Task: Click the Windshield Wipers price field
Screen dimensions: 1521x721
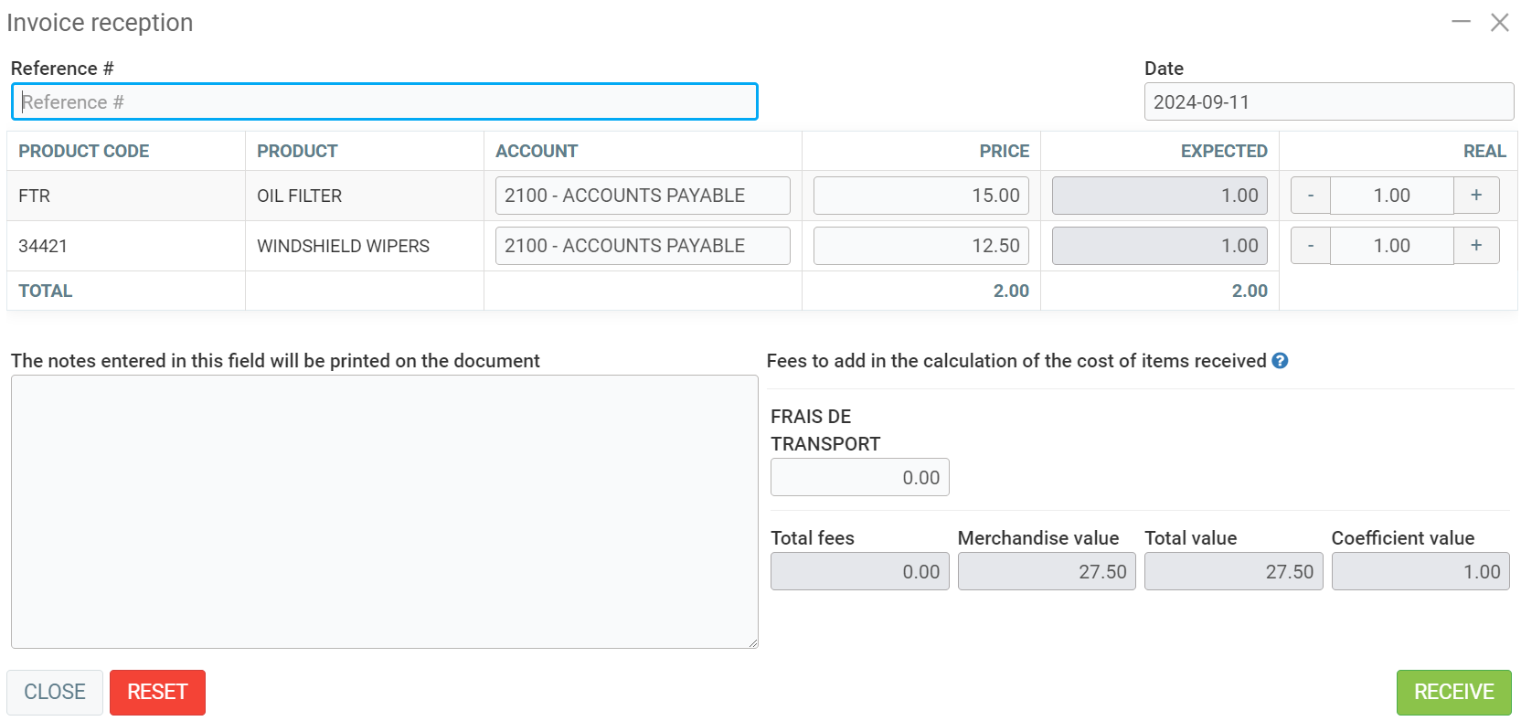Action: click(x=920, y=246)
